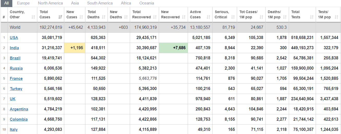Click World new deaths +603
Screen dimensions: 341x134
(x=123, y=27)
